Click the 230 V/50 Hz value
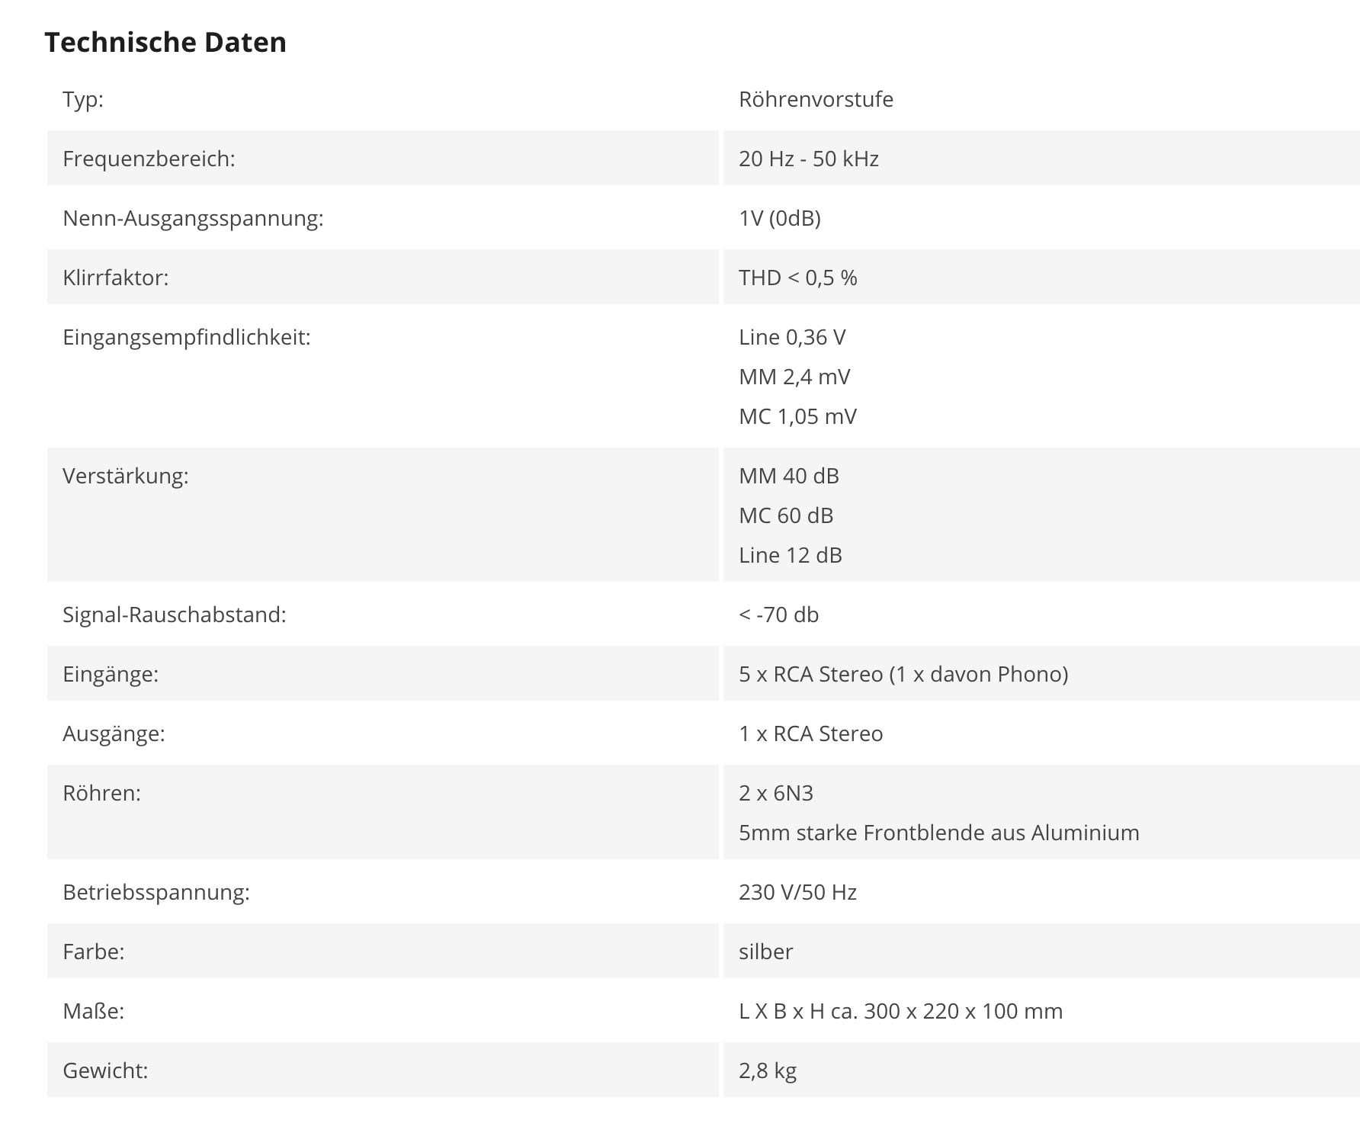 pyautogui.click(x=797, y=892)
